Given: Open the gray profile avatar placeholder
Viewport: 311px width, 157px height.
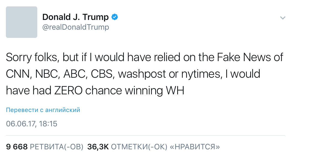Looking at the screenshot, I should point(21,22).
